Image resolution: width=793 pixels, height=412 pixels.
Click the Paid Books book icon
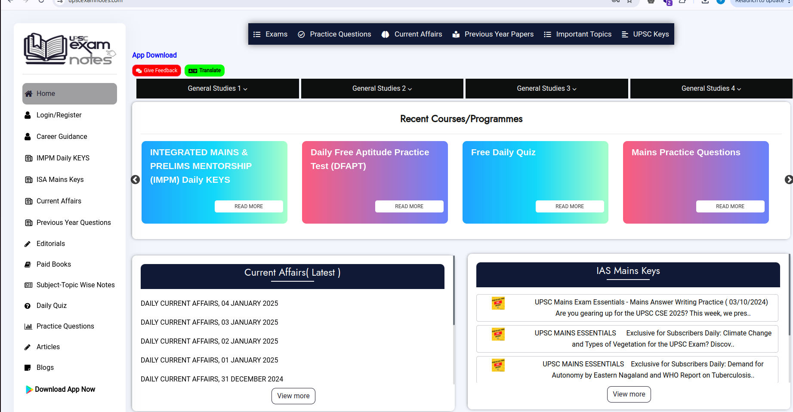[x=28, y=264]
